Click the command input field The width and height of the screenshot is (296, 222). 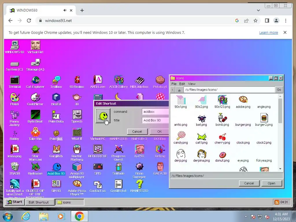pyautogui.click(x=155, y=112)
